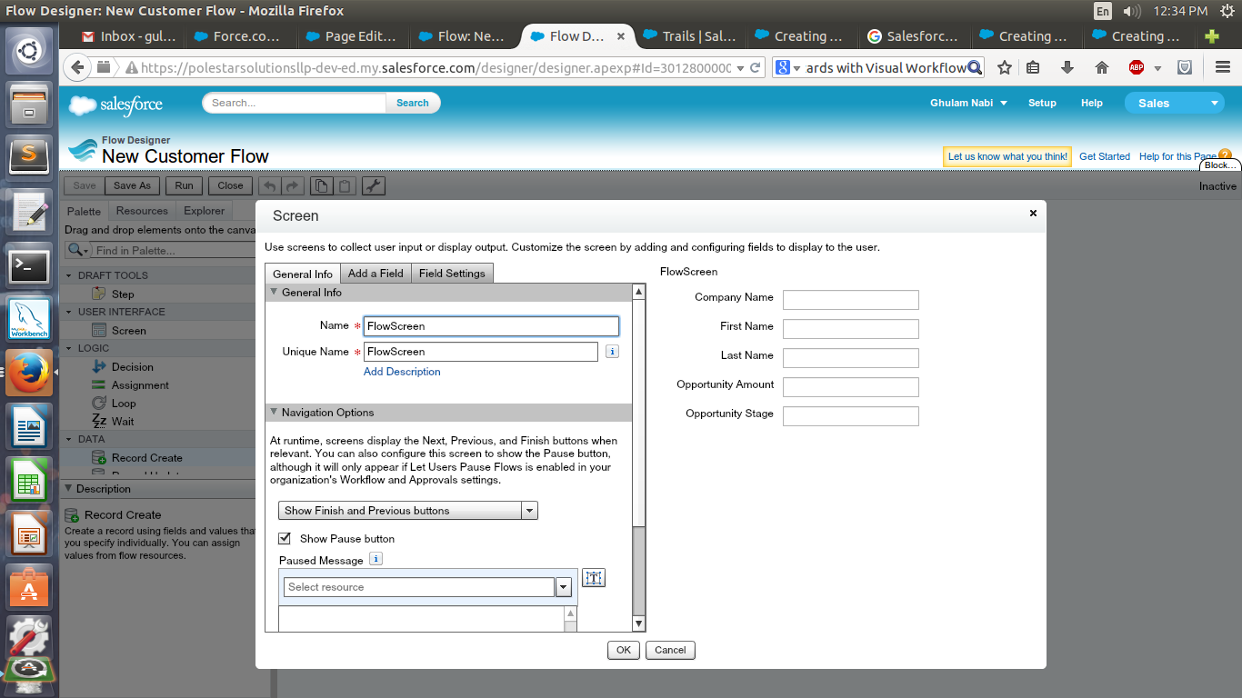Open the Ghulam Nabi user menu
The width and height of the screenshot is (1242, 698).
tap(968, 104)
